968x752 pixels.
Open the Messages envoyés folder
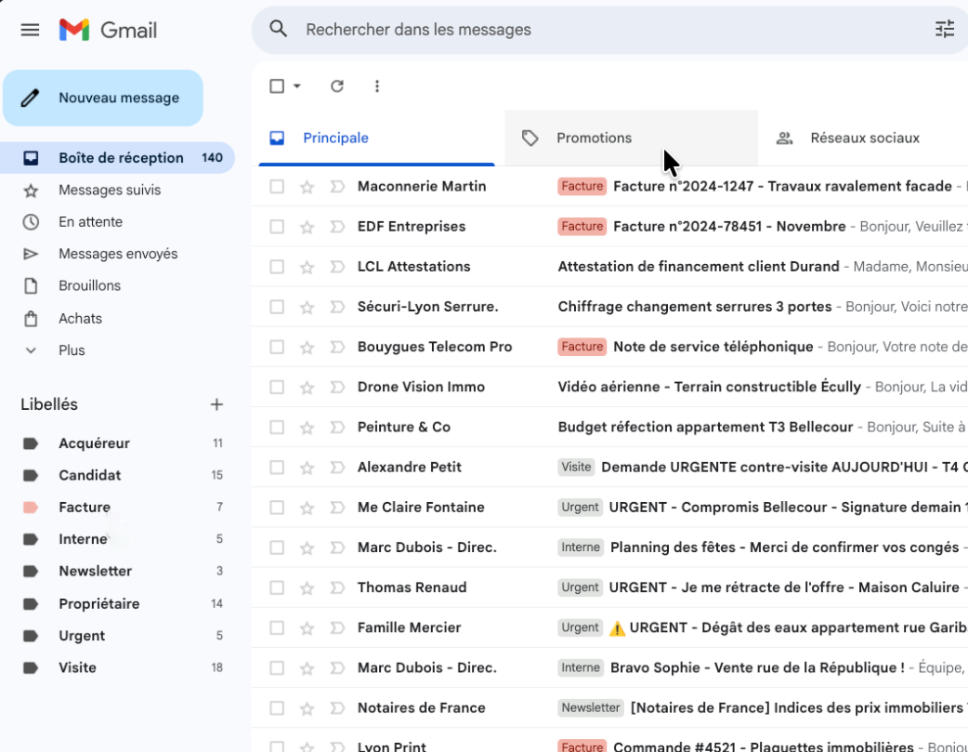click(x=118, y=254)
